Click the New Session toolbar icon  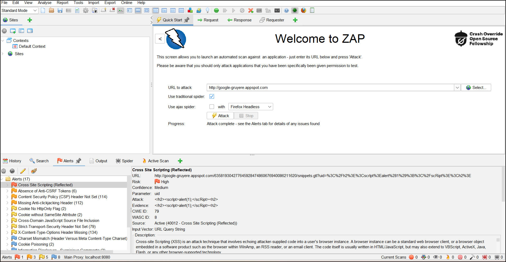pyautogui.click(x=43, y=11)
